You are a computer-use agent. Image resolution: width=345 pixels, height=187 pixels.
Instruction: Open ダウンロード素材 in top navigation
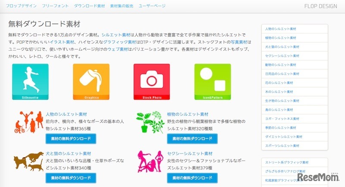pos(89,6)
